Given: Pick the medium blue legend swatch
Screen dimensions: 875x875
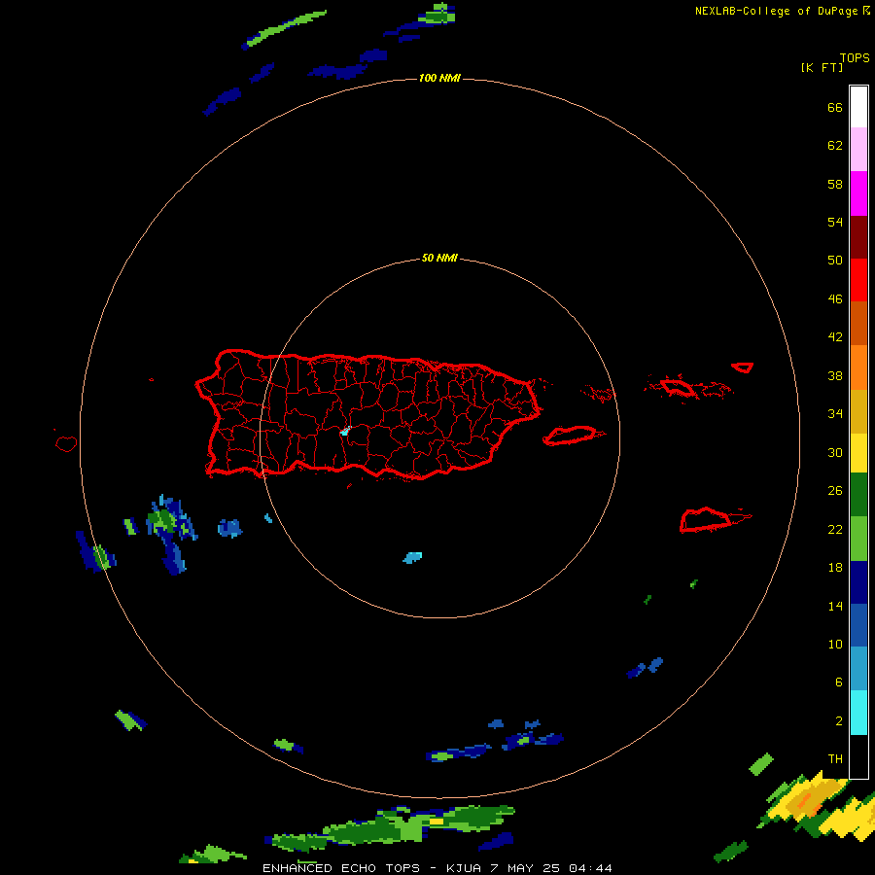Looking at the screenshot, I should point(858,625).
